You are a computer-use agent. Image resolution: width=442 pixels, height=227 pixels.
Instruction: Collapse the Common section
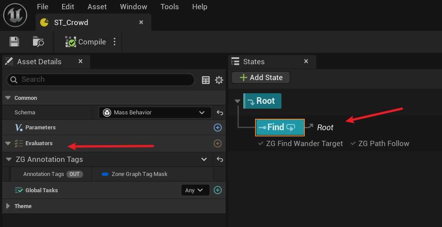coord(8,98)
